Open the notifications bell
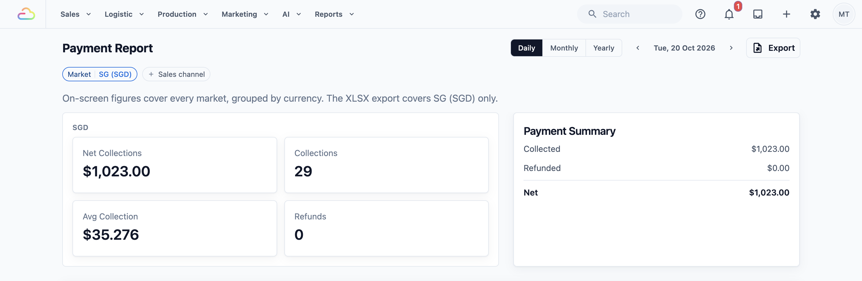The width and height of the screenshot is (862, 281). [729, 14]
